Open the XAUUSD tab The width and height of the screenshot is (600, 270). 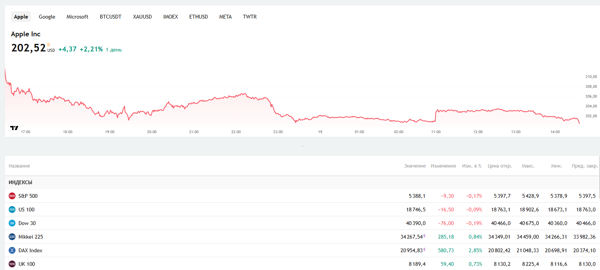pyautogui.click(x=142, y=17)
